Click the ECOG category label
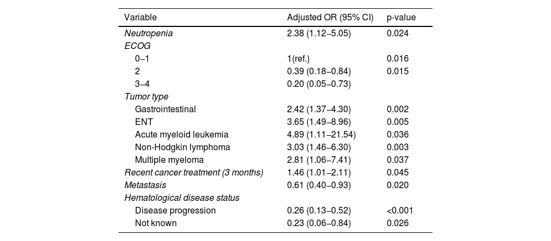 tap(137, 46)
